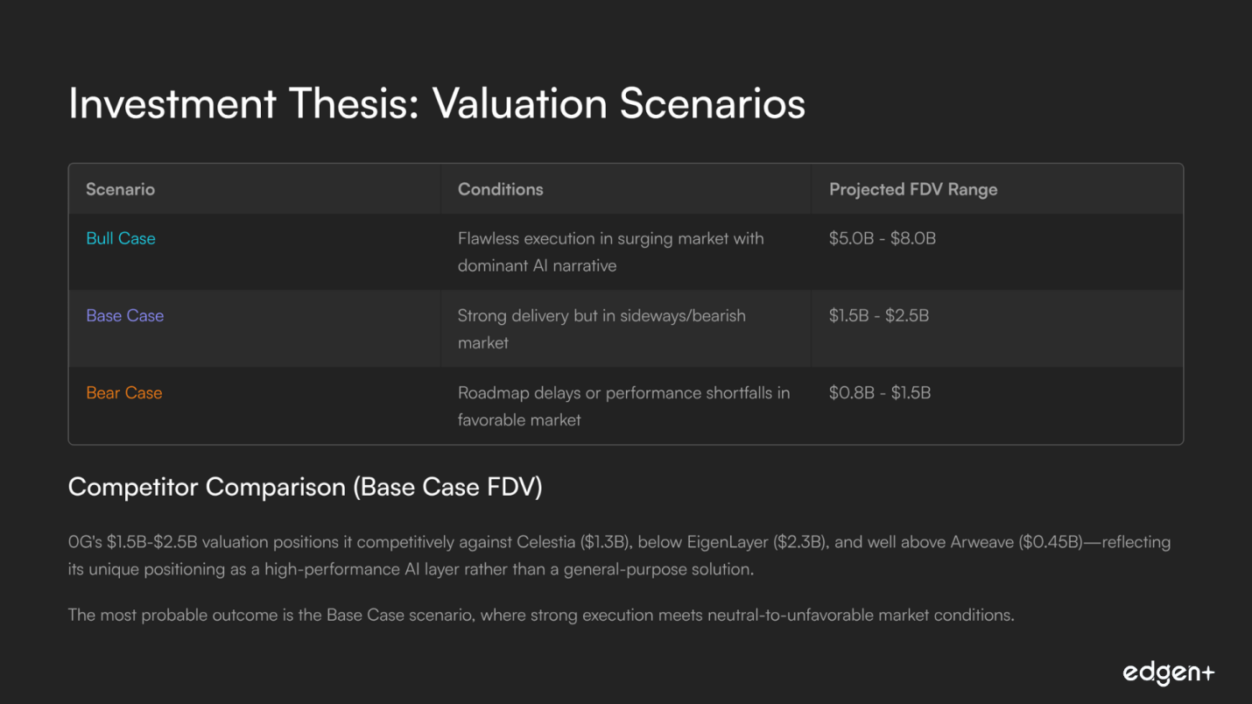Select the Conditions column header
Viewport: 1252px width, 704px height.
(x=500, y=189)
